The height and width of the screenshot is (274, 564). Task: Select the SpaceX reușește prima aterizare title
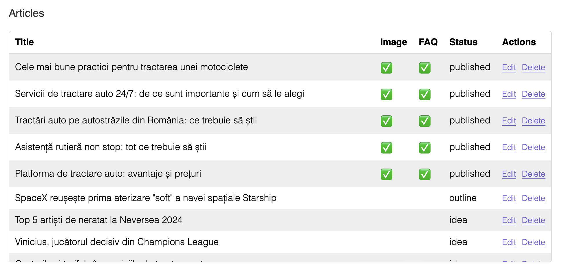146,198
